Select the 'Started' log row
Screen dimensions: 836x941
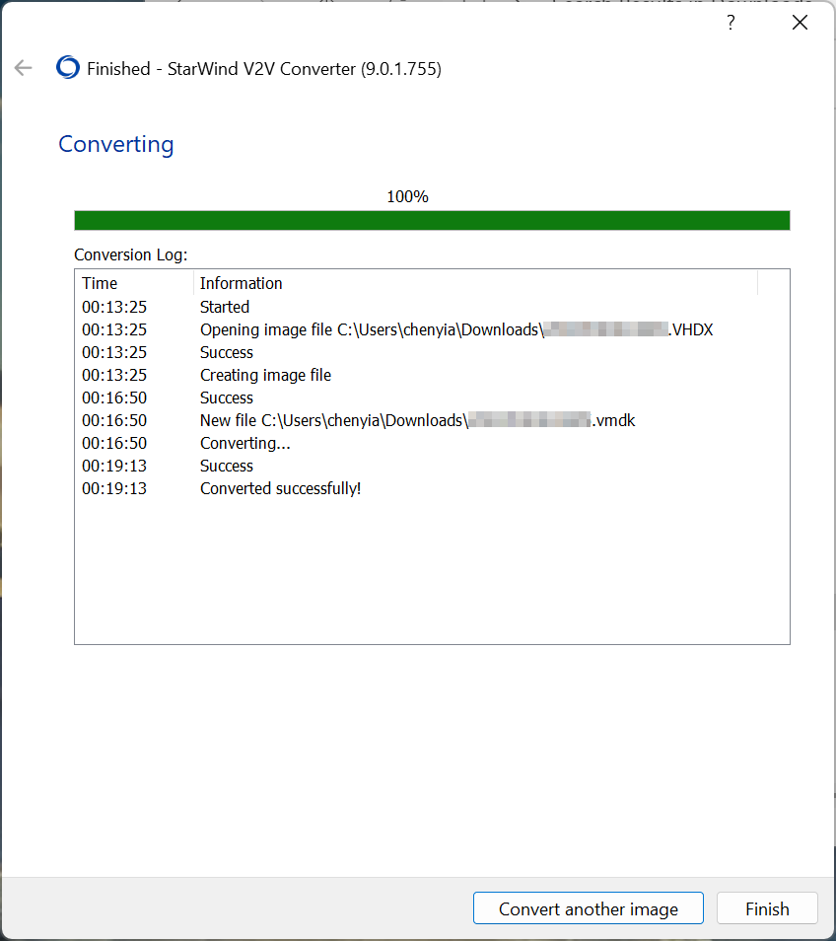click(432, 307)
